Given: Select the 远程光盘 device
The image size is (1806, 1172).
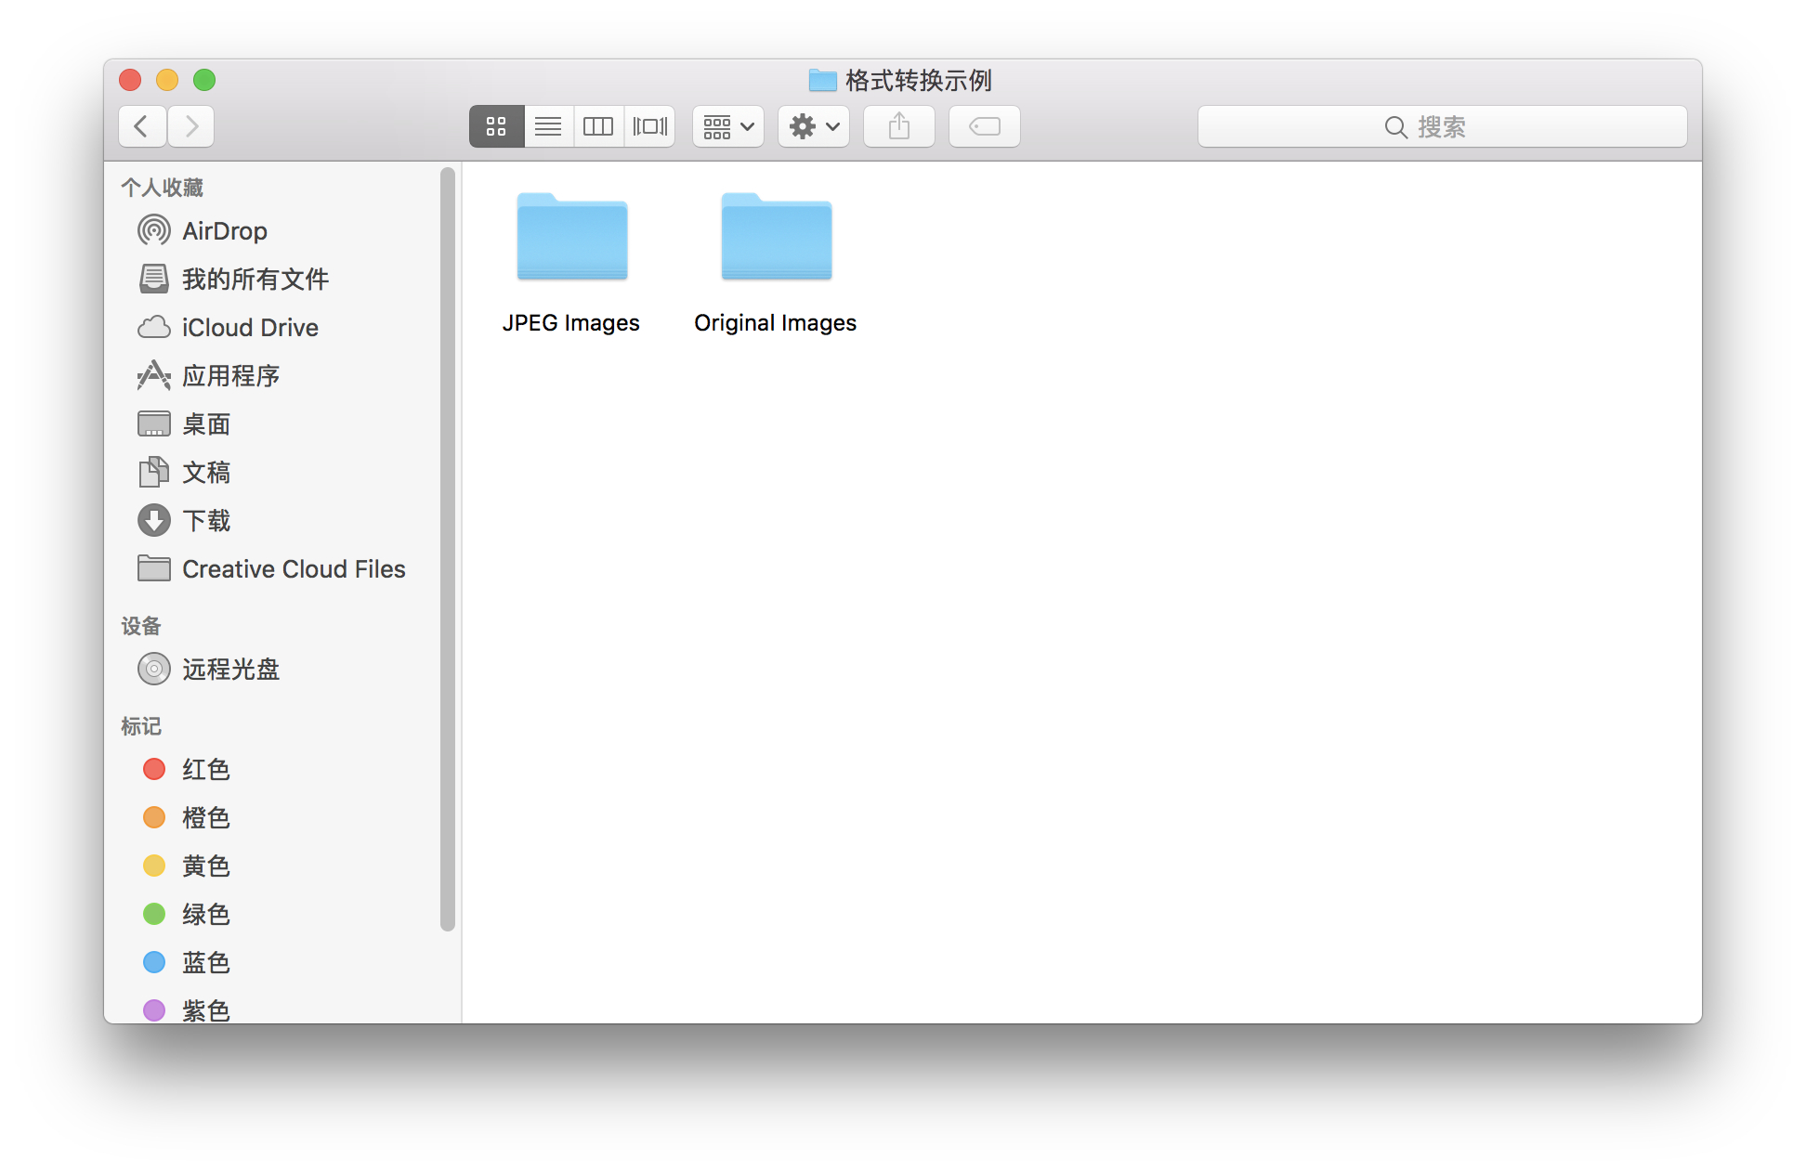Looking at the screenshot, I should click(x=229, y=670).
